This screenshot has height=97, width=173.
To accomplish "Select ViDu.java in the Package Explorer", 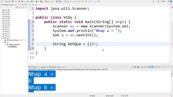I will point(14,47).
